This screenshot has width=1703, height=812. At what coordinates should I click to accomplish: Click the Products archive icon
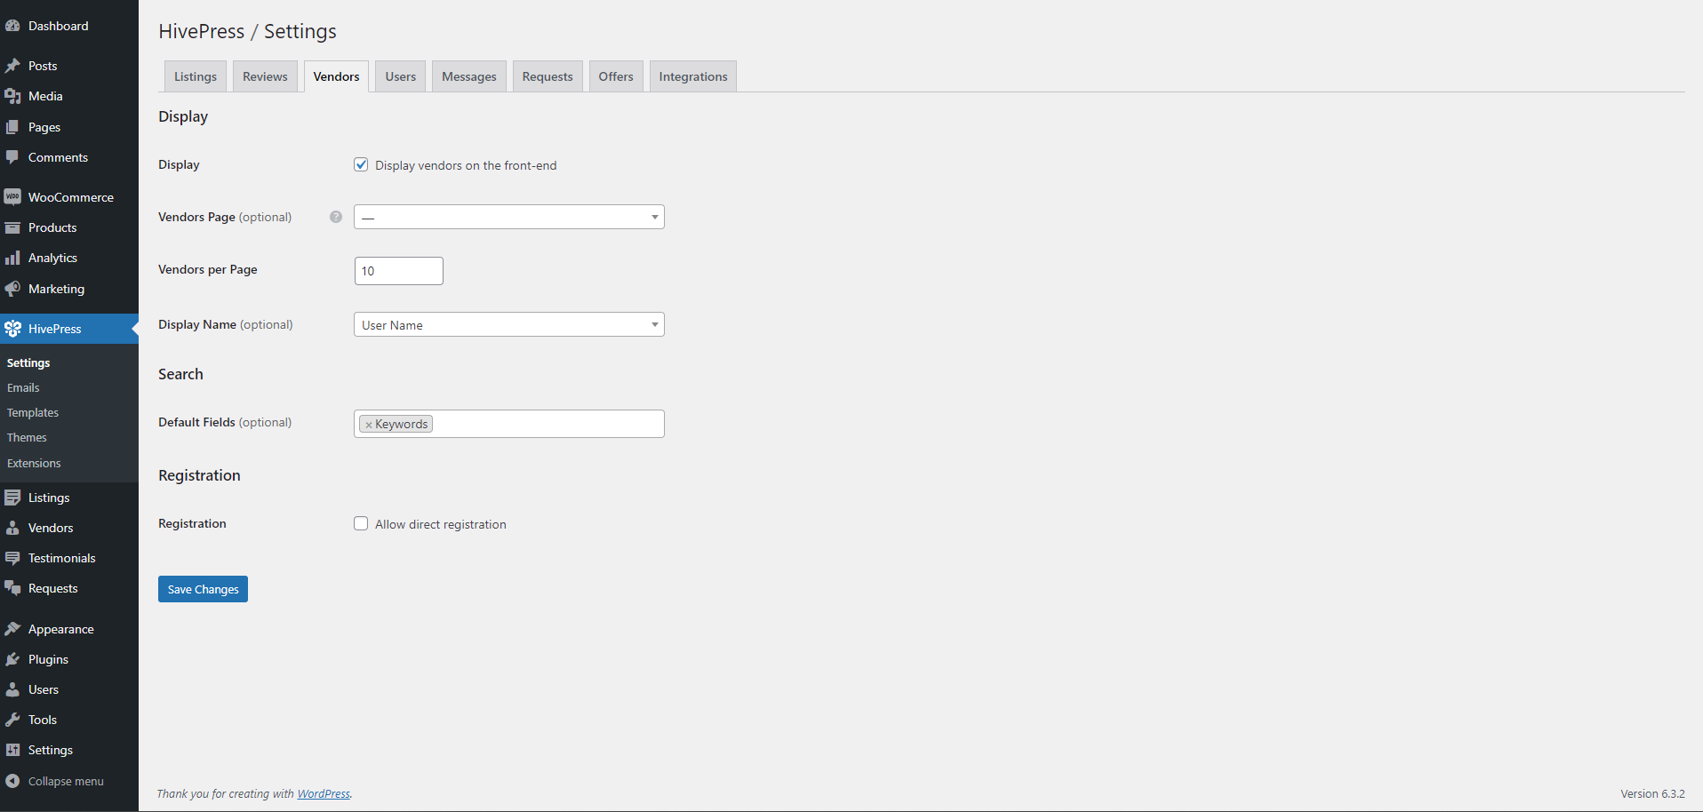tap(12, 227)
